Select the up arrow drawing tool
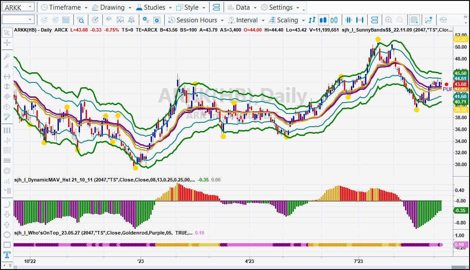 (x=7, y=224)
